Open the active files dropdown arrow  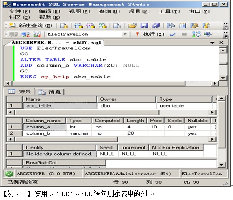pos(213,43)
